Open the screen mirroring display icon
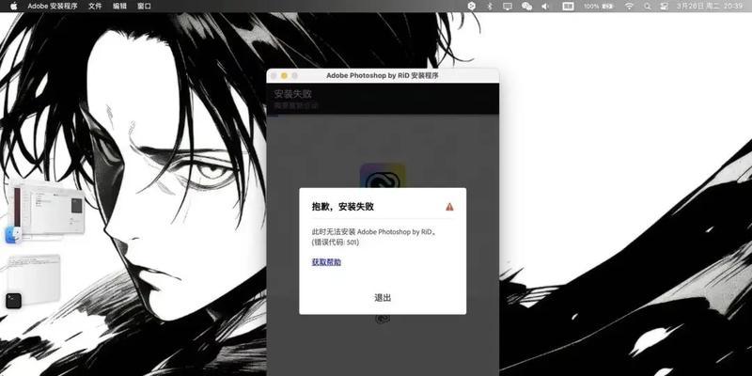 (x=508, y=7)
